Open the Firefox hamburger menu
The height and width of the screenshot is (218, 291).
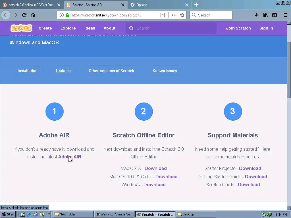(285, 15)
